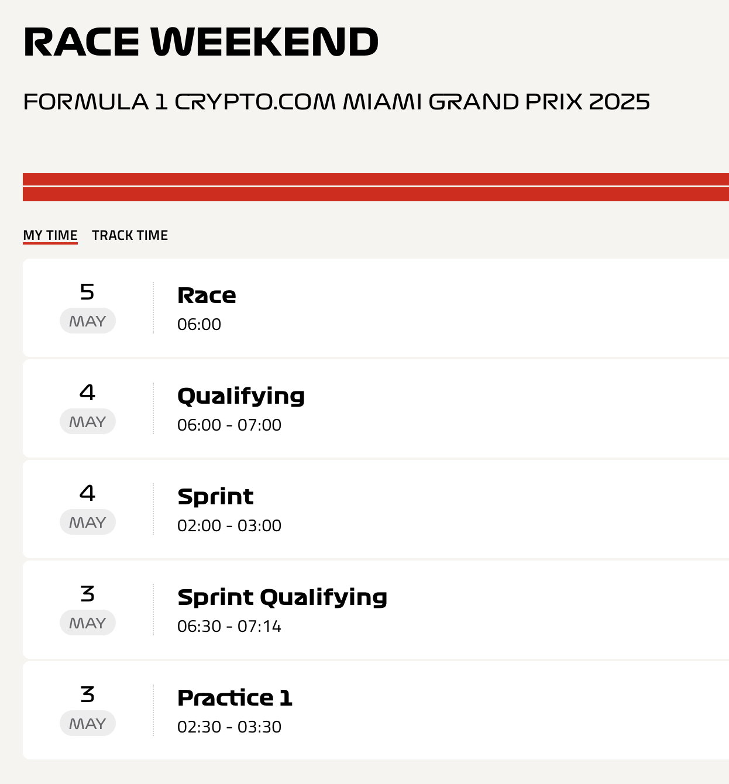Click the red stripe banner
Image resolution: width=729 pixels, height=784 pixels.
coord(376,187)
